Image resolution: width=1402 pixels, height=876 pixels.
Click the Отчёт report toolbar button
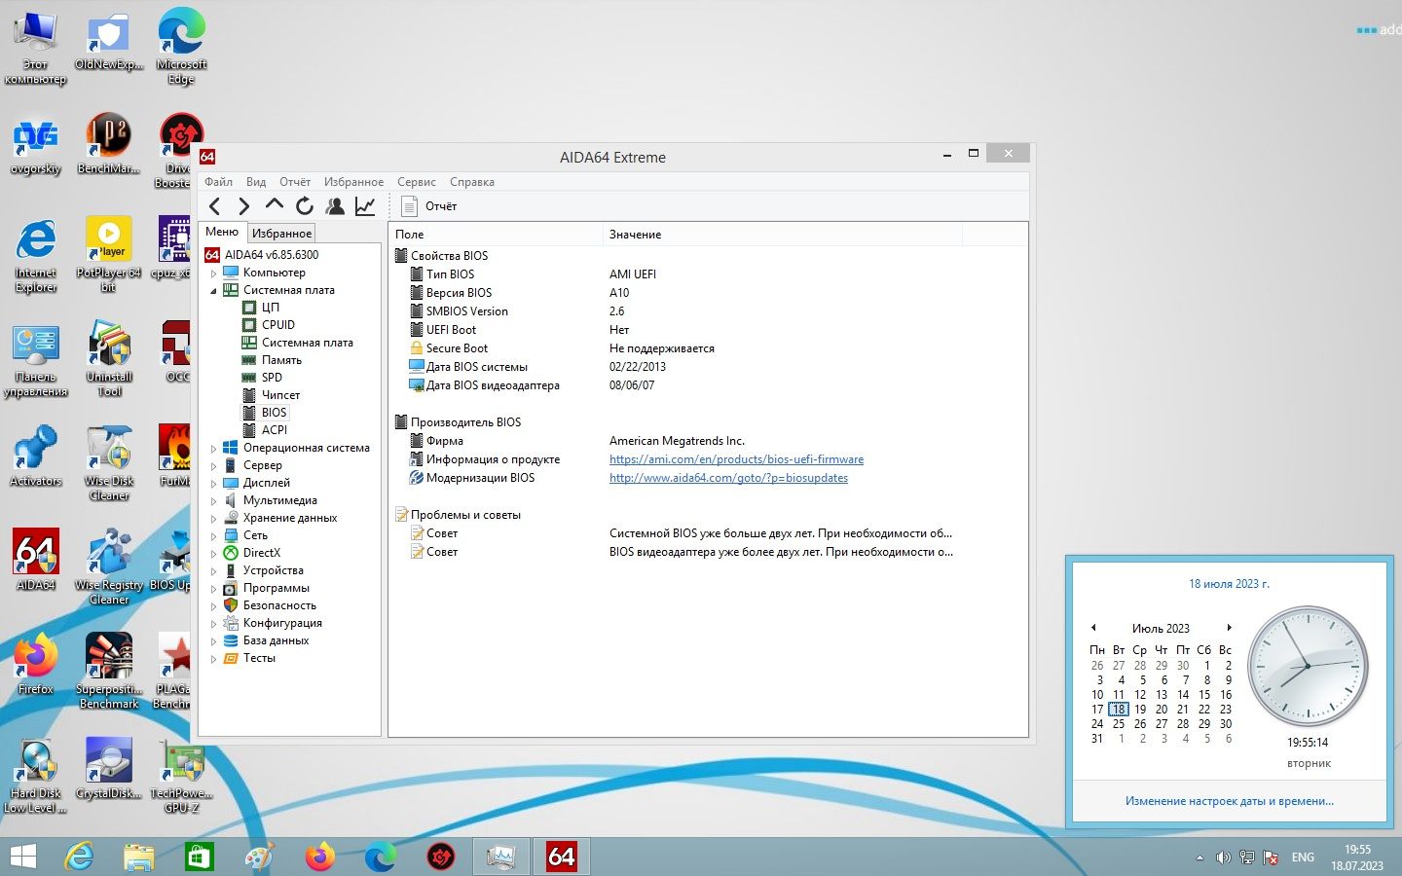[429, 206]
